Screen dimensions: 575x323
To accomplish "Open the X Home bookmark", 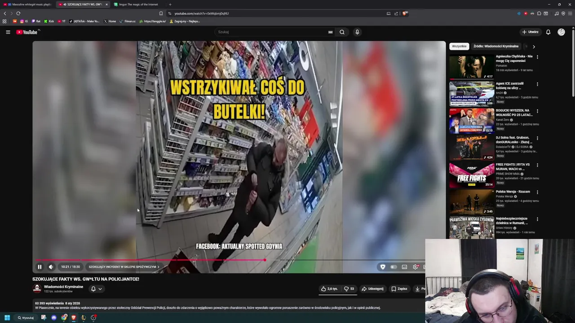I will (110, 21).
